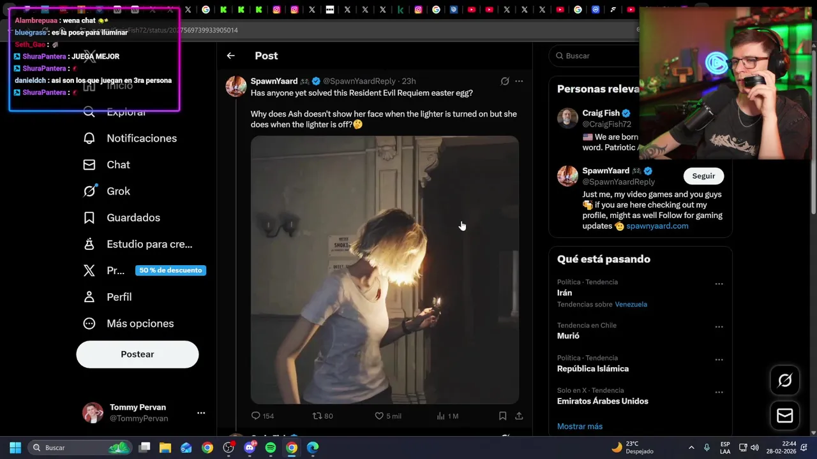This screenshot has width=817, height=459.
Task: Open Discord from the taskbar
Action: coord(250,448)
